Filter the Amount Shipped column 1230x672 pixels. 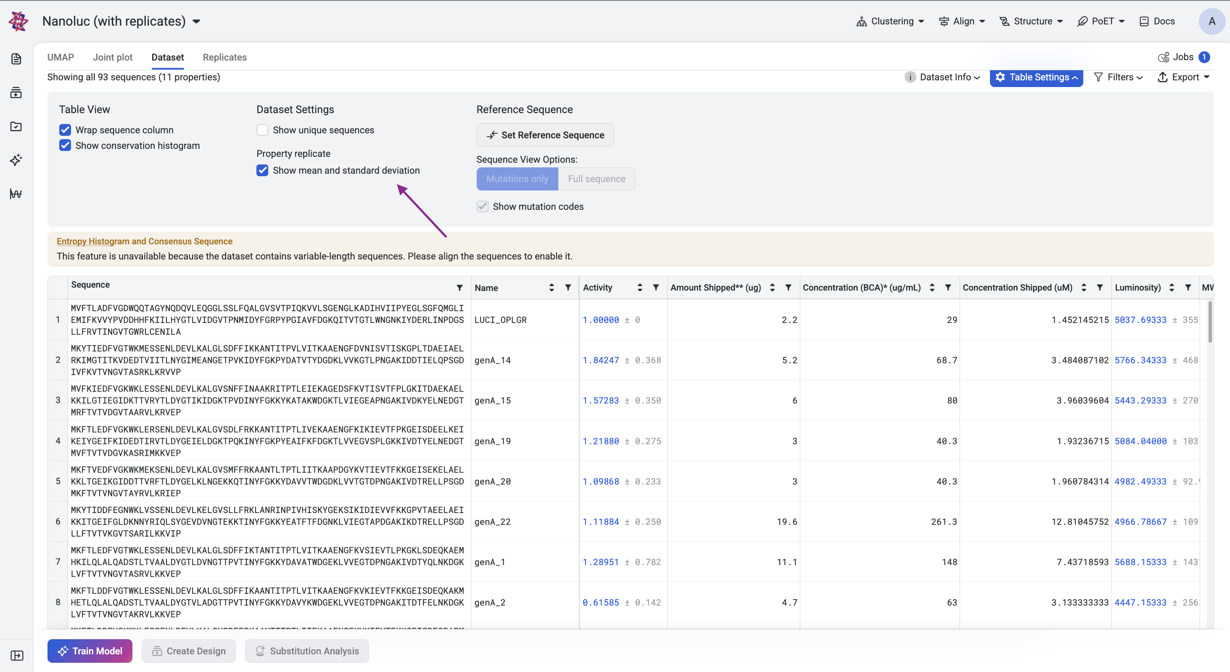[788, 288]
